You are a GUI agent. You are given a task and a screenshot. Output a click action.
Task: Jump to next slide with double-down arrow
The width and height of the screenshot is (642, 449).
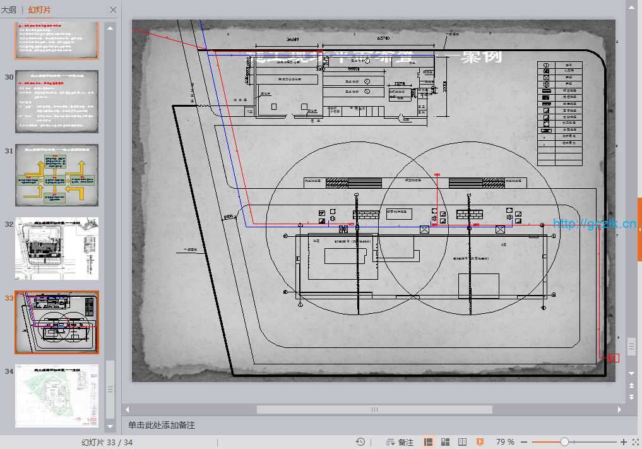pyautogui.click(x=631, y=397)
